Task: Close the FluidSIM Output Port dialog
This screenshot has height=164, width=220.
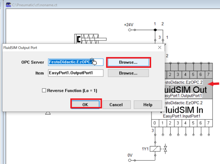Action: tap(160, 47)
